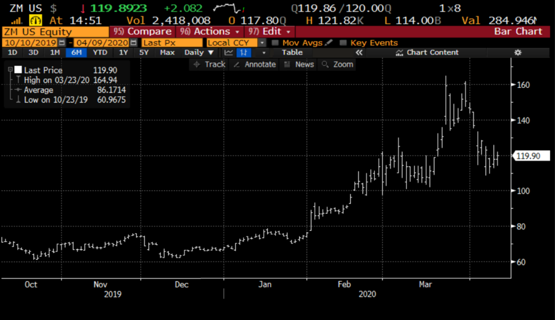Click the Q119.86 /120.00Q quote
The image size is (555, 320).
(341, 8)
